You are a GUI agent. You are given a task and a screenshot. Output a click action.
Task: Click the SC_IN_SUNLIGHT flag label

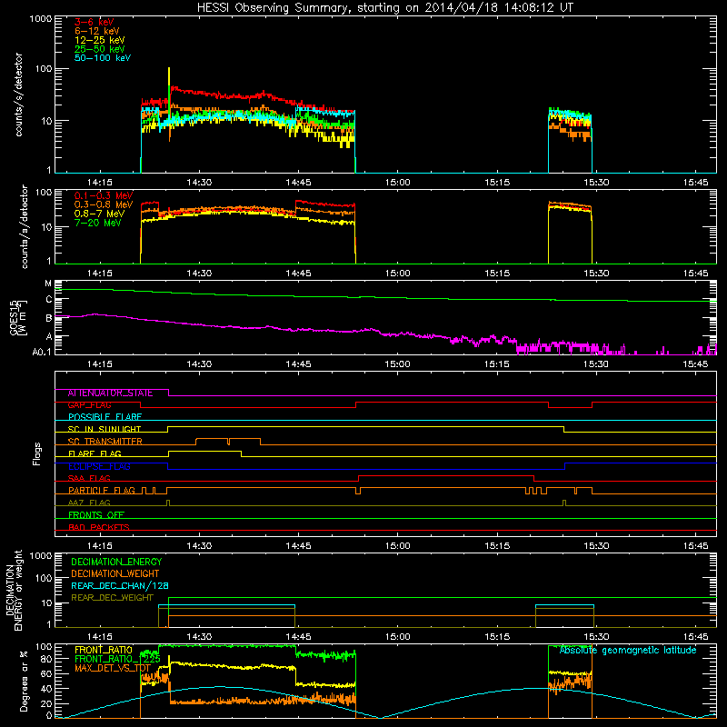coord(105,429)
